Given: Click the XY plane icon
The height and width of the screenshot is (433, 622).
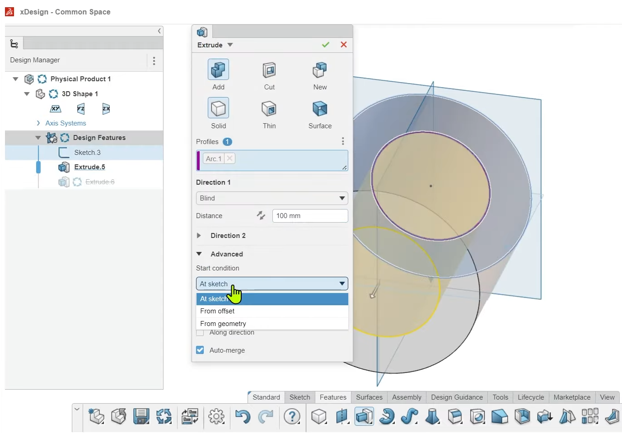Looking at the screenshot, I should (x=56, y=108).
